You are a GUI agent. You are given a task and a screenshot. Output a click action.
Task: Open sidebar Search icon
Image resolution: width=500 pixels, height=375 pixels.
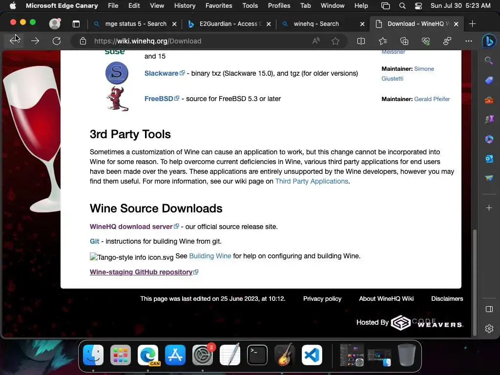click(x=489, y=61)
